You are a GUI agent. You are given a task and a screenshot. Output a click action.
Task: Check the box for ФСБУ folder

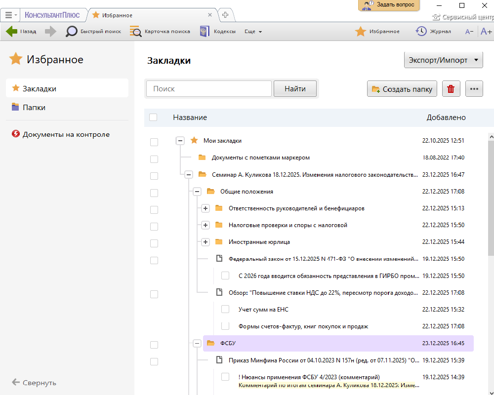[154, 345]
